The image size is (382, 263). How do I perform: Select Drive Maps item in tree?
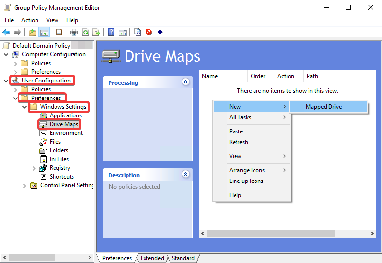point(64,124)
